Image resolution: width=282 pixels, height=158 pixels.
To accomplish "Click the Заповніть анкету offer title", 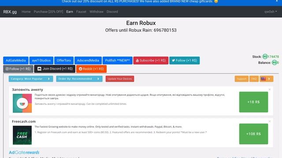I will [27, 90].
